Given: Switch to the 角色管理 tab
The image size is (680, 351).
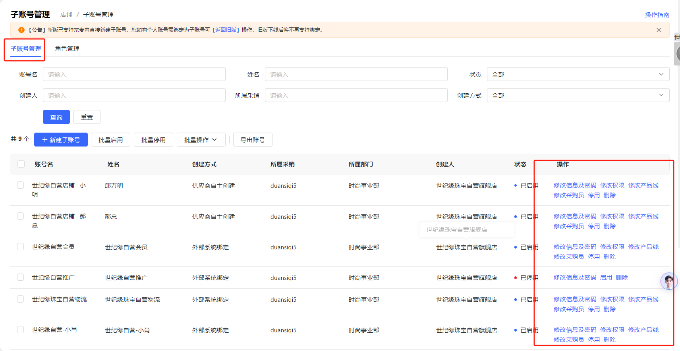Looking at the screenshot, I should pos(67,49).
